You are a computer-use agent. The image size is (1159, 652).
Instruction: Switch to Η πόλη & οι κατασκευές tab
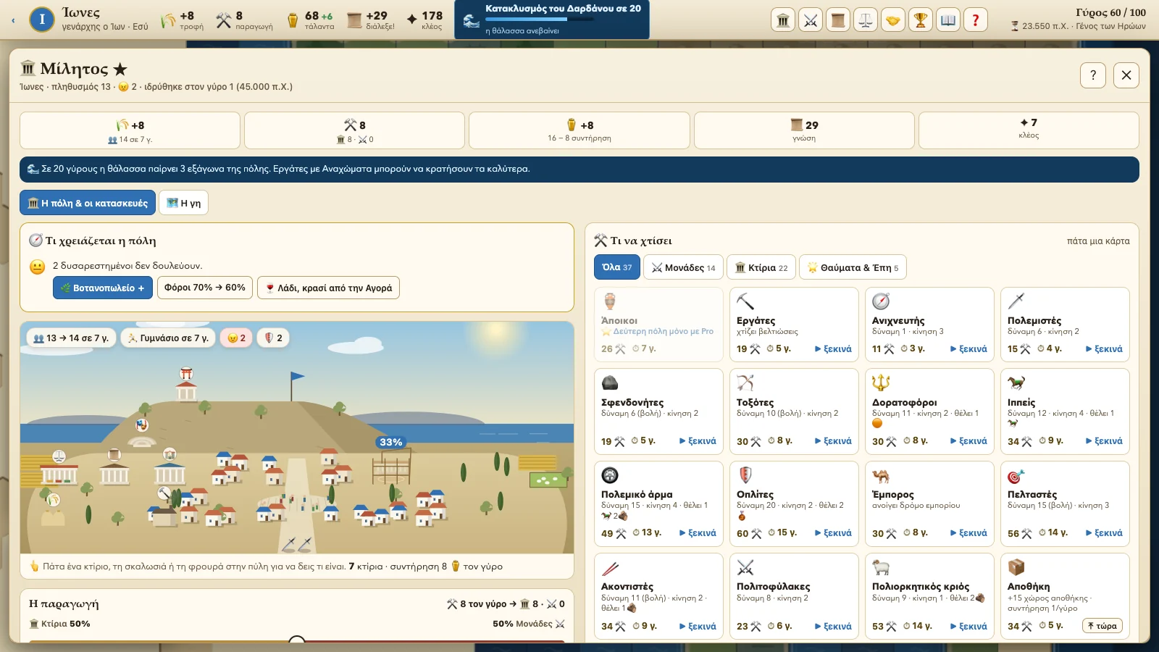(x=88, y=203)
